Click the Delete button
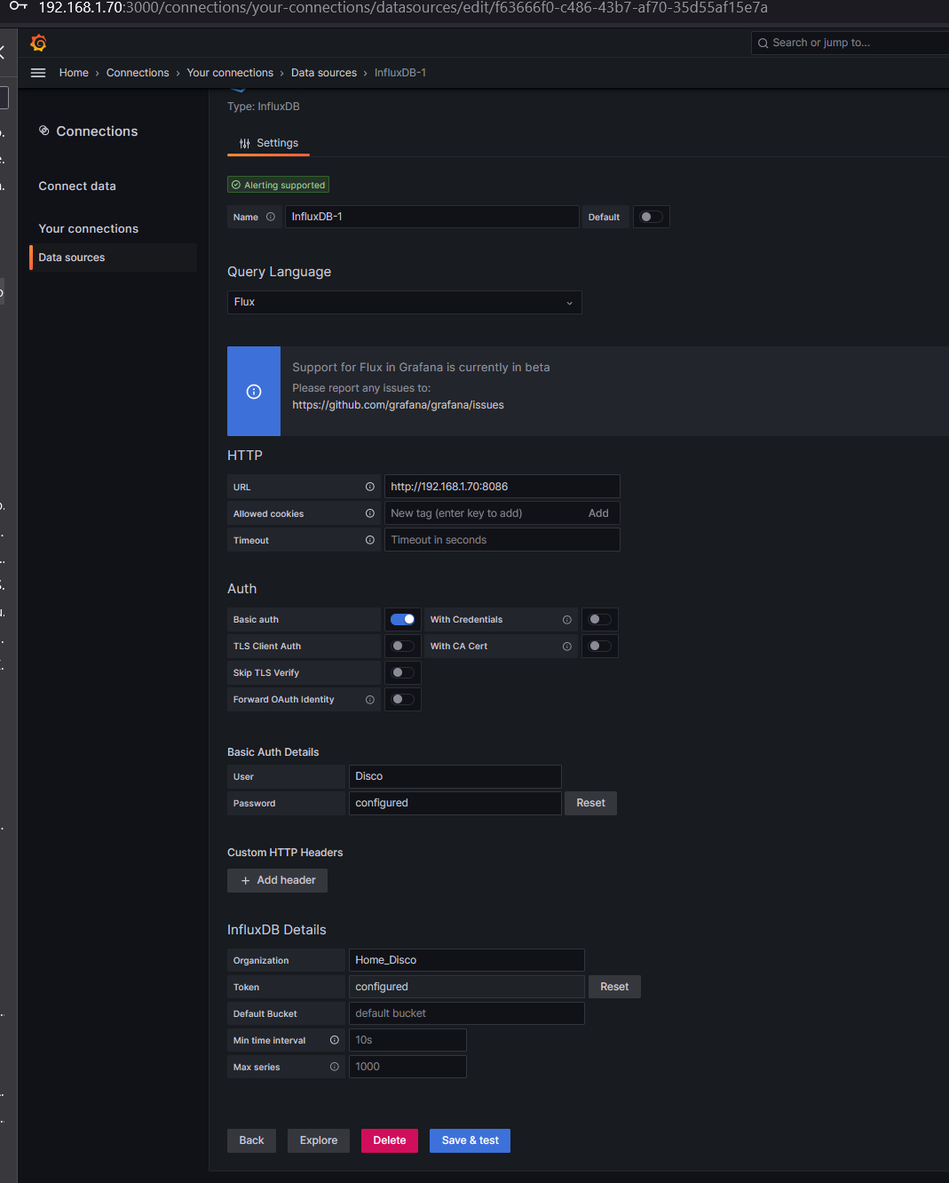This screenshot has height=1183, width=949. [x=389, y=1140]
